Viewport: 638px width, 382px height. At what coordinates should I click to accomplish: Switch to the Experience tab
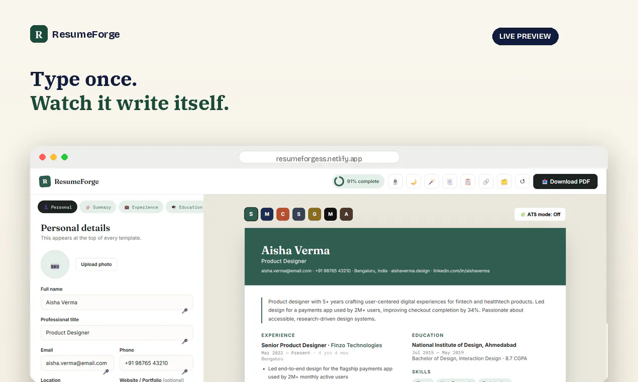pos(141,207)
